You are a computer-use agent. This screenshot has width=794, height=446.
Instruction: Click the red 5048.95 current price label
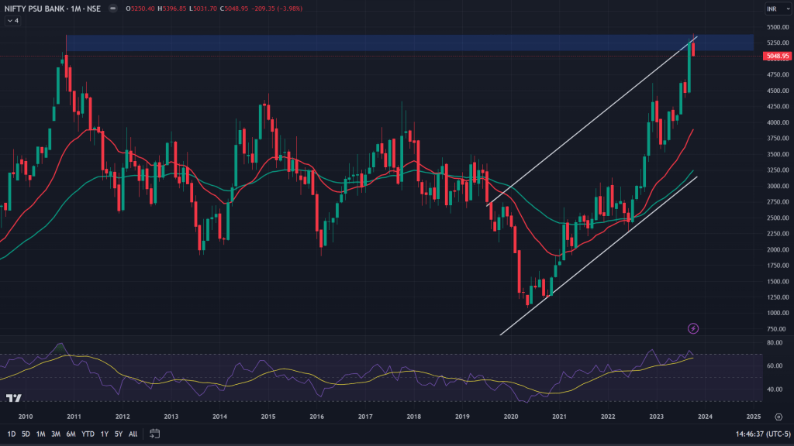coord(776,57)
